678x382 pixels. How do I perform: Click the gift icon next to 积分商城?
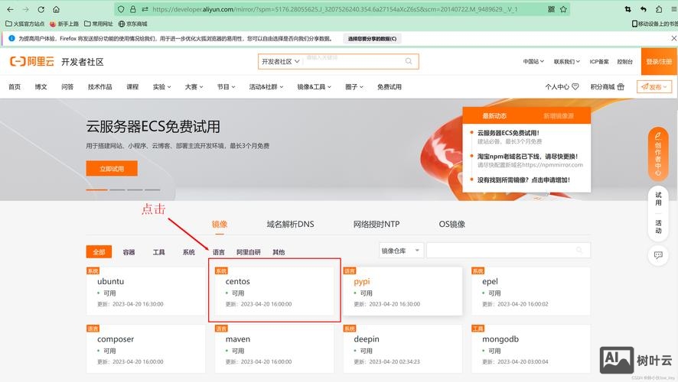pos(621,87)
